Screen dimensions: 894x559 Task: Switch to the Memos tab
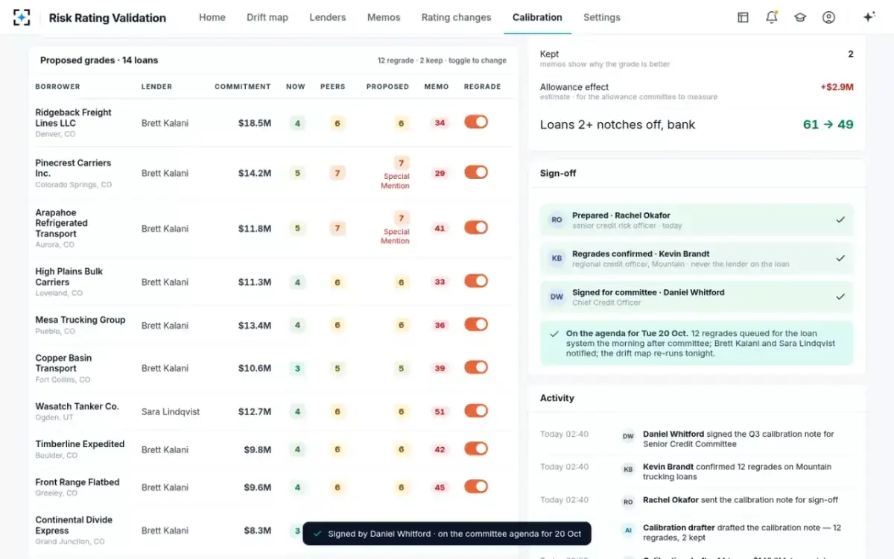click(x=384, y=17)
